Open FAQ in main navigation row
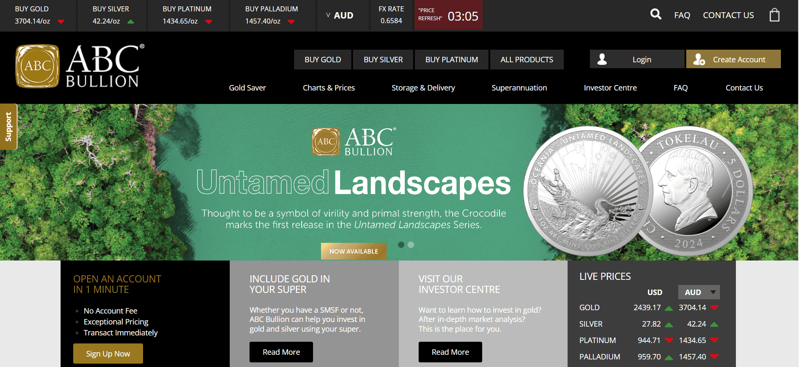 coord(680,88)
